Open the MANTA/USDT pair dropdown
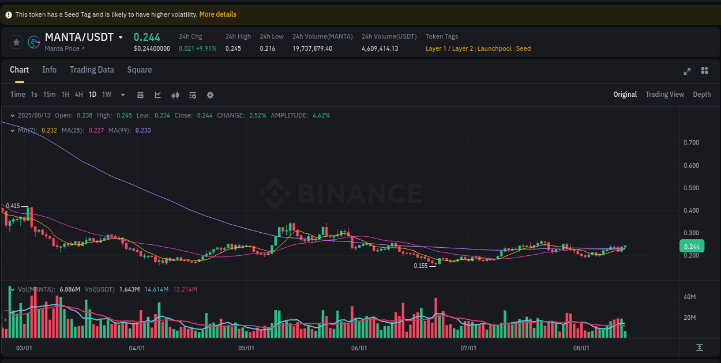 tap(120, 37)
